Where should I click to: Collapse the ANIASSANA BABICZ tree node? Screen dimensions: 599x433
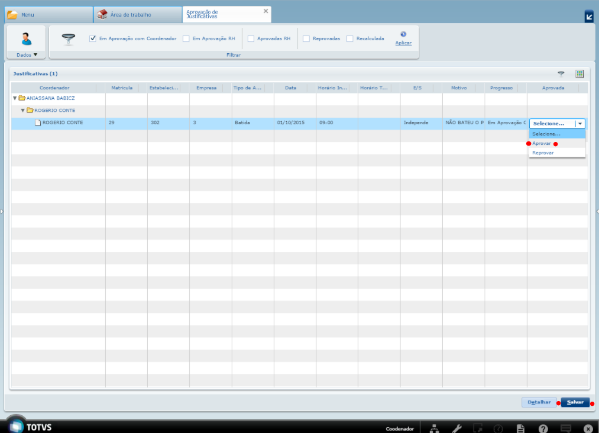click(x=15, y=98)
